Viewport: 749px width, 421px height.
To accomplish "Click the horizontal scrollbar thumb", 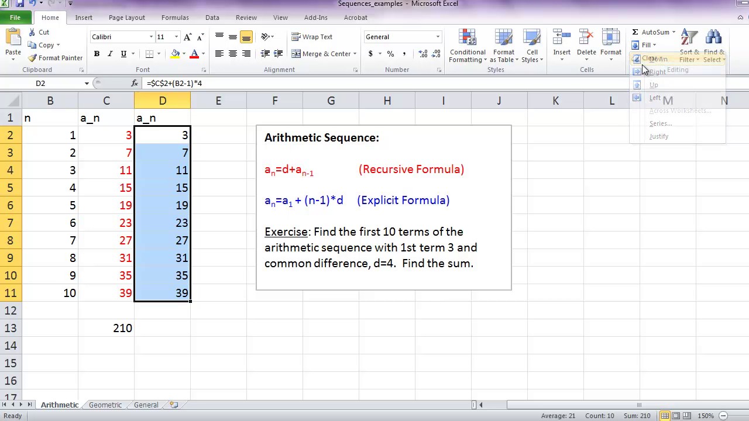I will [x=638, y=405].
